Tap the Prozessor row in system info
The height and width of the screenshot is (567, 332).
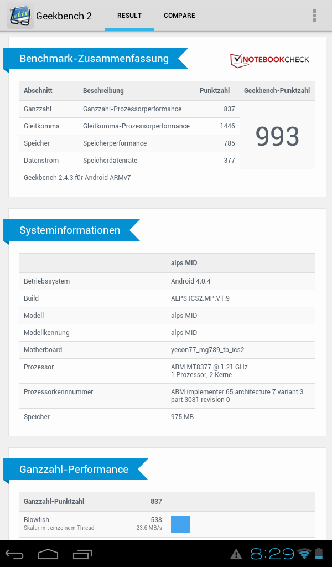pos(167,371)
